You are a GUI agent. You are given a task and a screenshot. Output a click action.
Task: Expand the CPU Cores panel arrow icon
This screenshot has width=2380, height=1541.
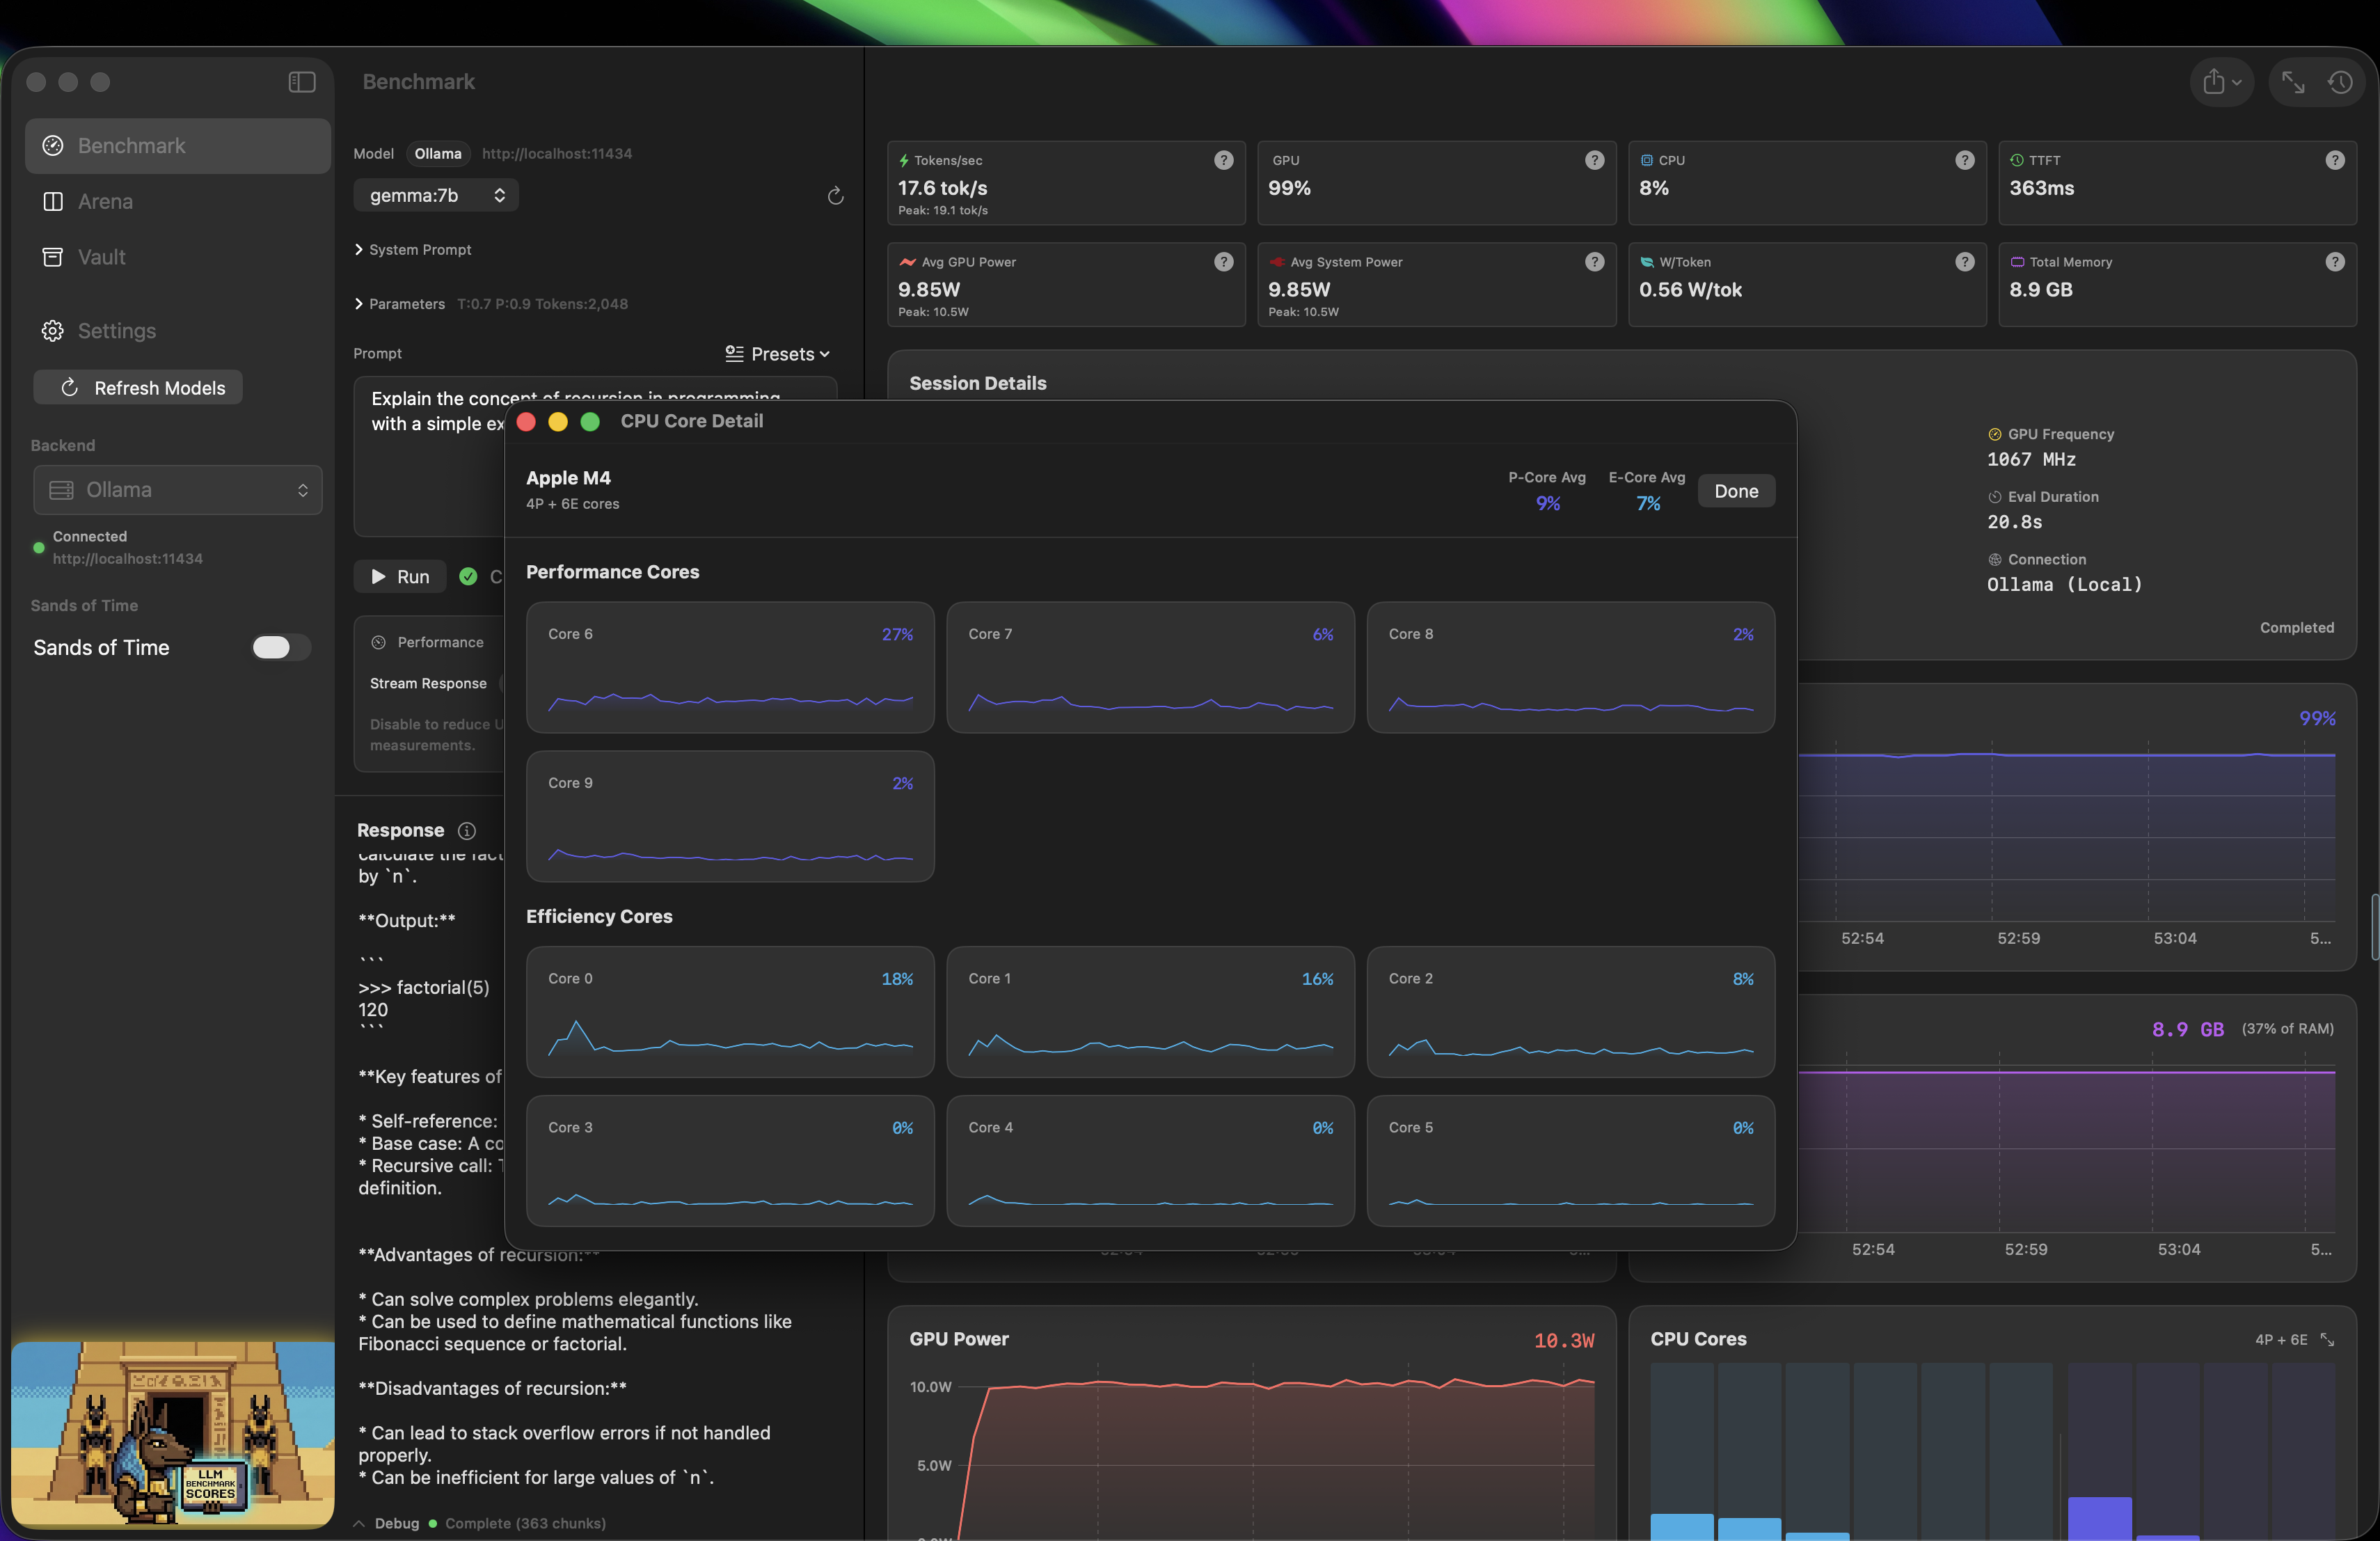[2327, 1340]
